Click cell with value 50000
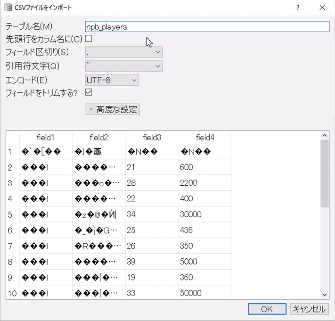 [205, 293]
